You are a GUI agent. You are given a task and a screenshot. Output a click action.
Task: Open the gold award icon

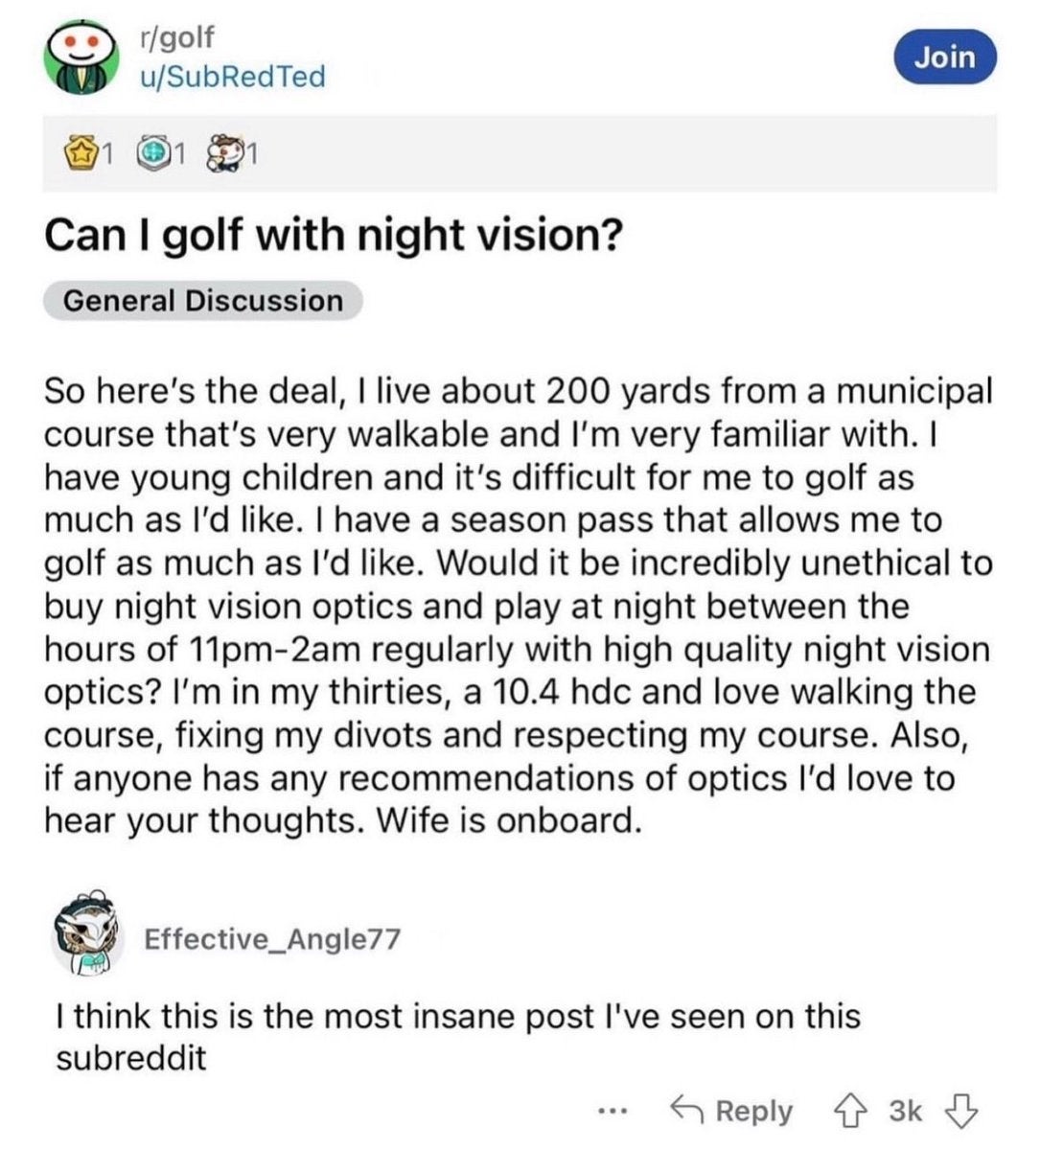[x=83, y=151]
